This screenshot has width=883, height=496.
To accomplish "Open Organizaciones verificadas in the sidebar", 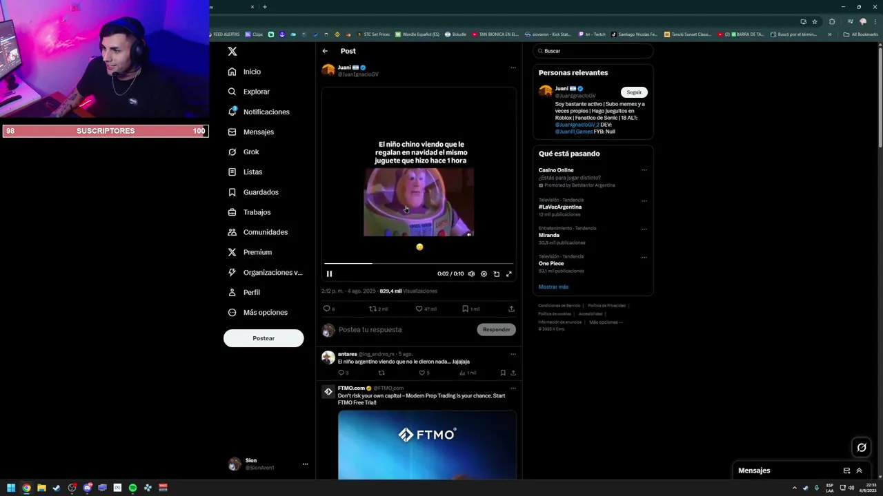I will click(x=265, y=272).
